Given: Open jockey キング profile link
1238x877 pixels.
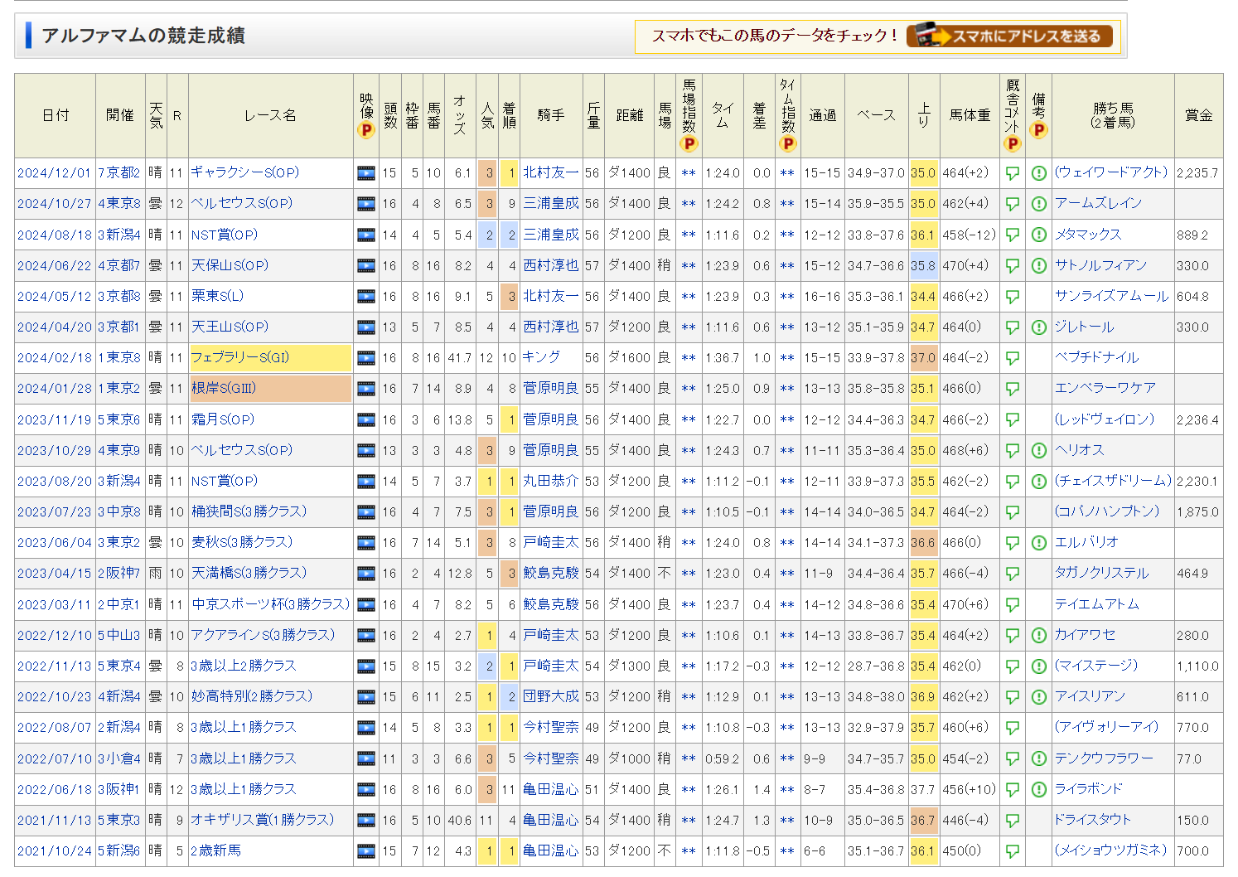Looking at the screenshot, I should click(x=541, y=357).
